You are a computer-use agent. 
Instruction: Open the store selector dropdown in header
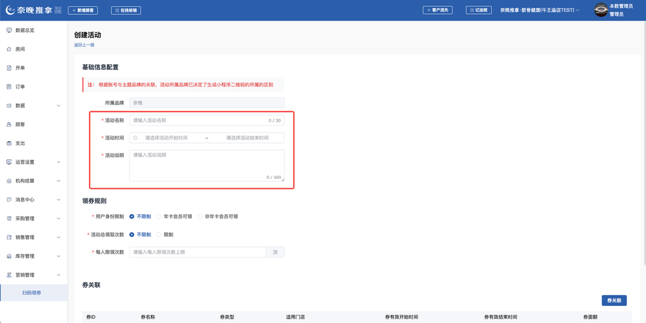tap(539, 10)
